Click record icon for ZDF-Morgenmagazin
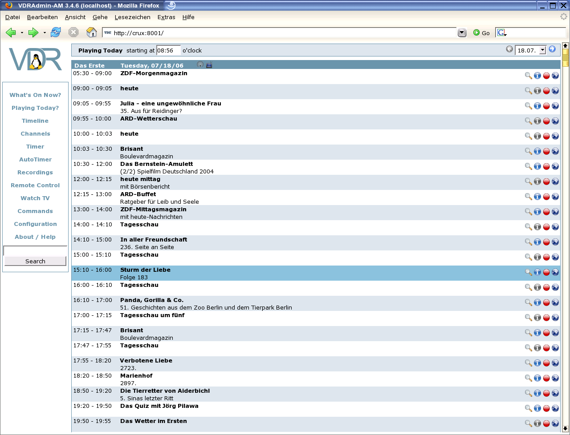The image size is (570, 435). 546,76
